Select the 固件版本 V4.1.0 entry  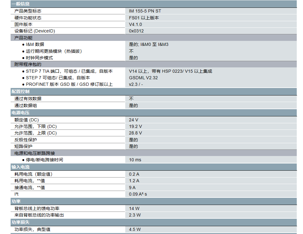(135, 24)
